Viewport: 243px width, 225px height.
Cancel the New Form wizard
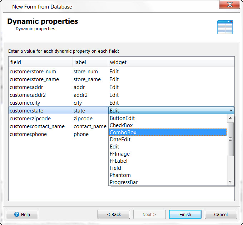pyautogui.click(x=221, y=214)
